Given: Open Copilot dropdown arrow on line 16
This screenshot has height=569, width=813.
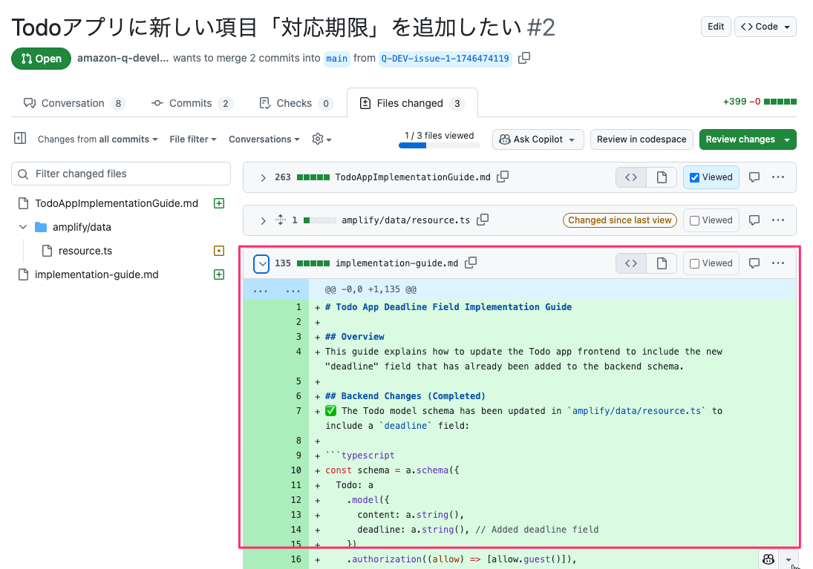Looking at the screenshot, I should tap(788, 559).
